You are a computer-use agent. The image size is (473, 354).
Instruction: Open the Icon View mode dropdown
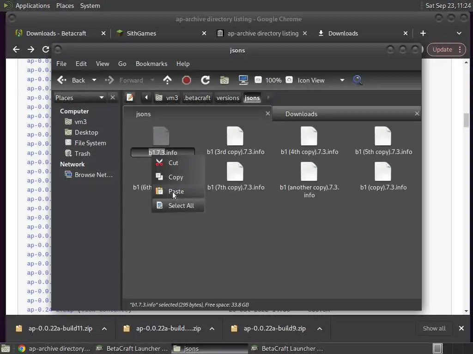click(321, 80)
